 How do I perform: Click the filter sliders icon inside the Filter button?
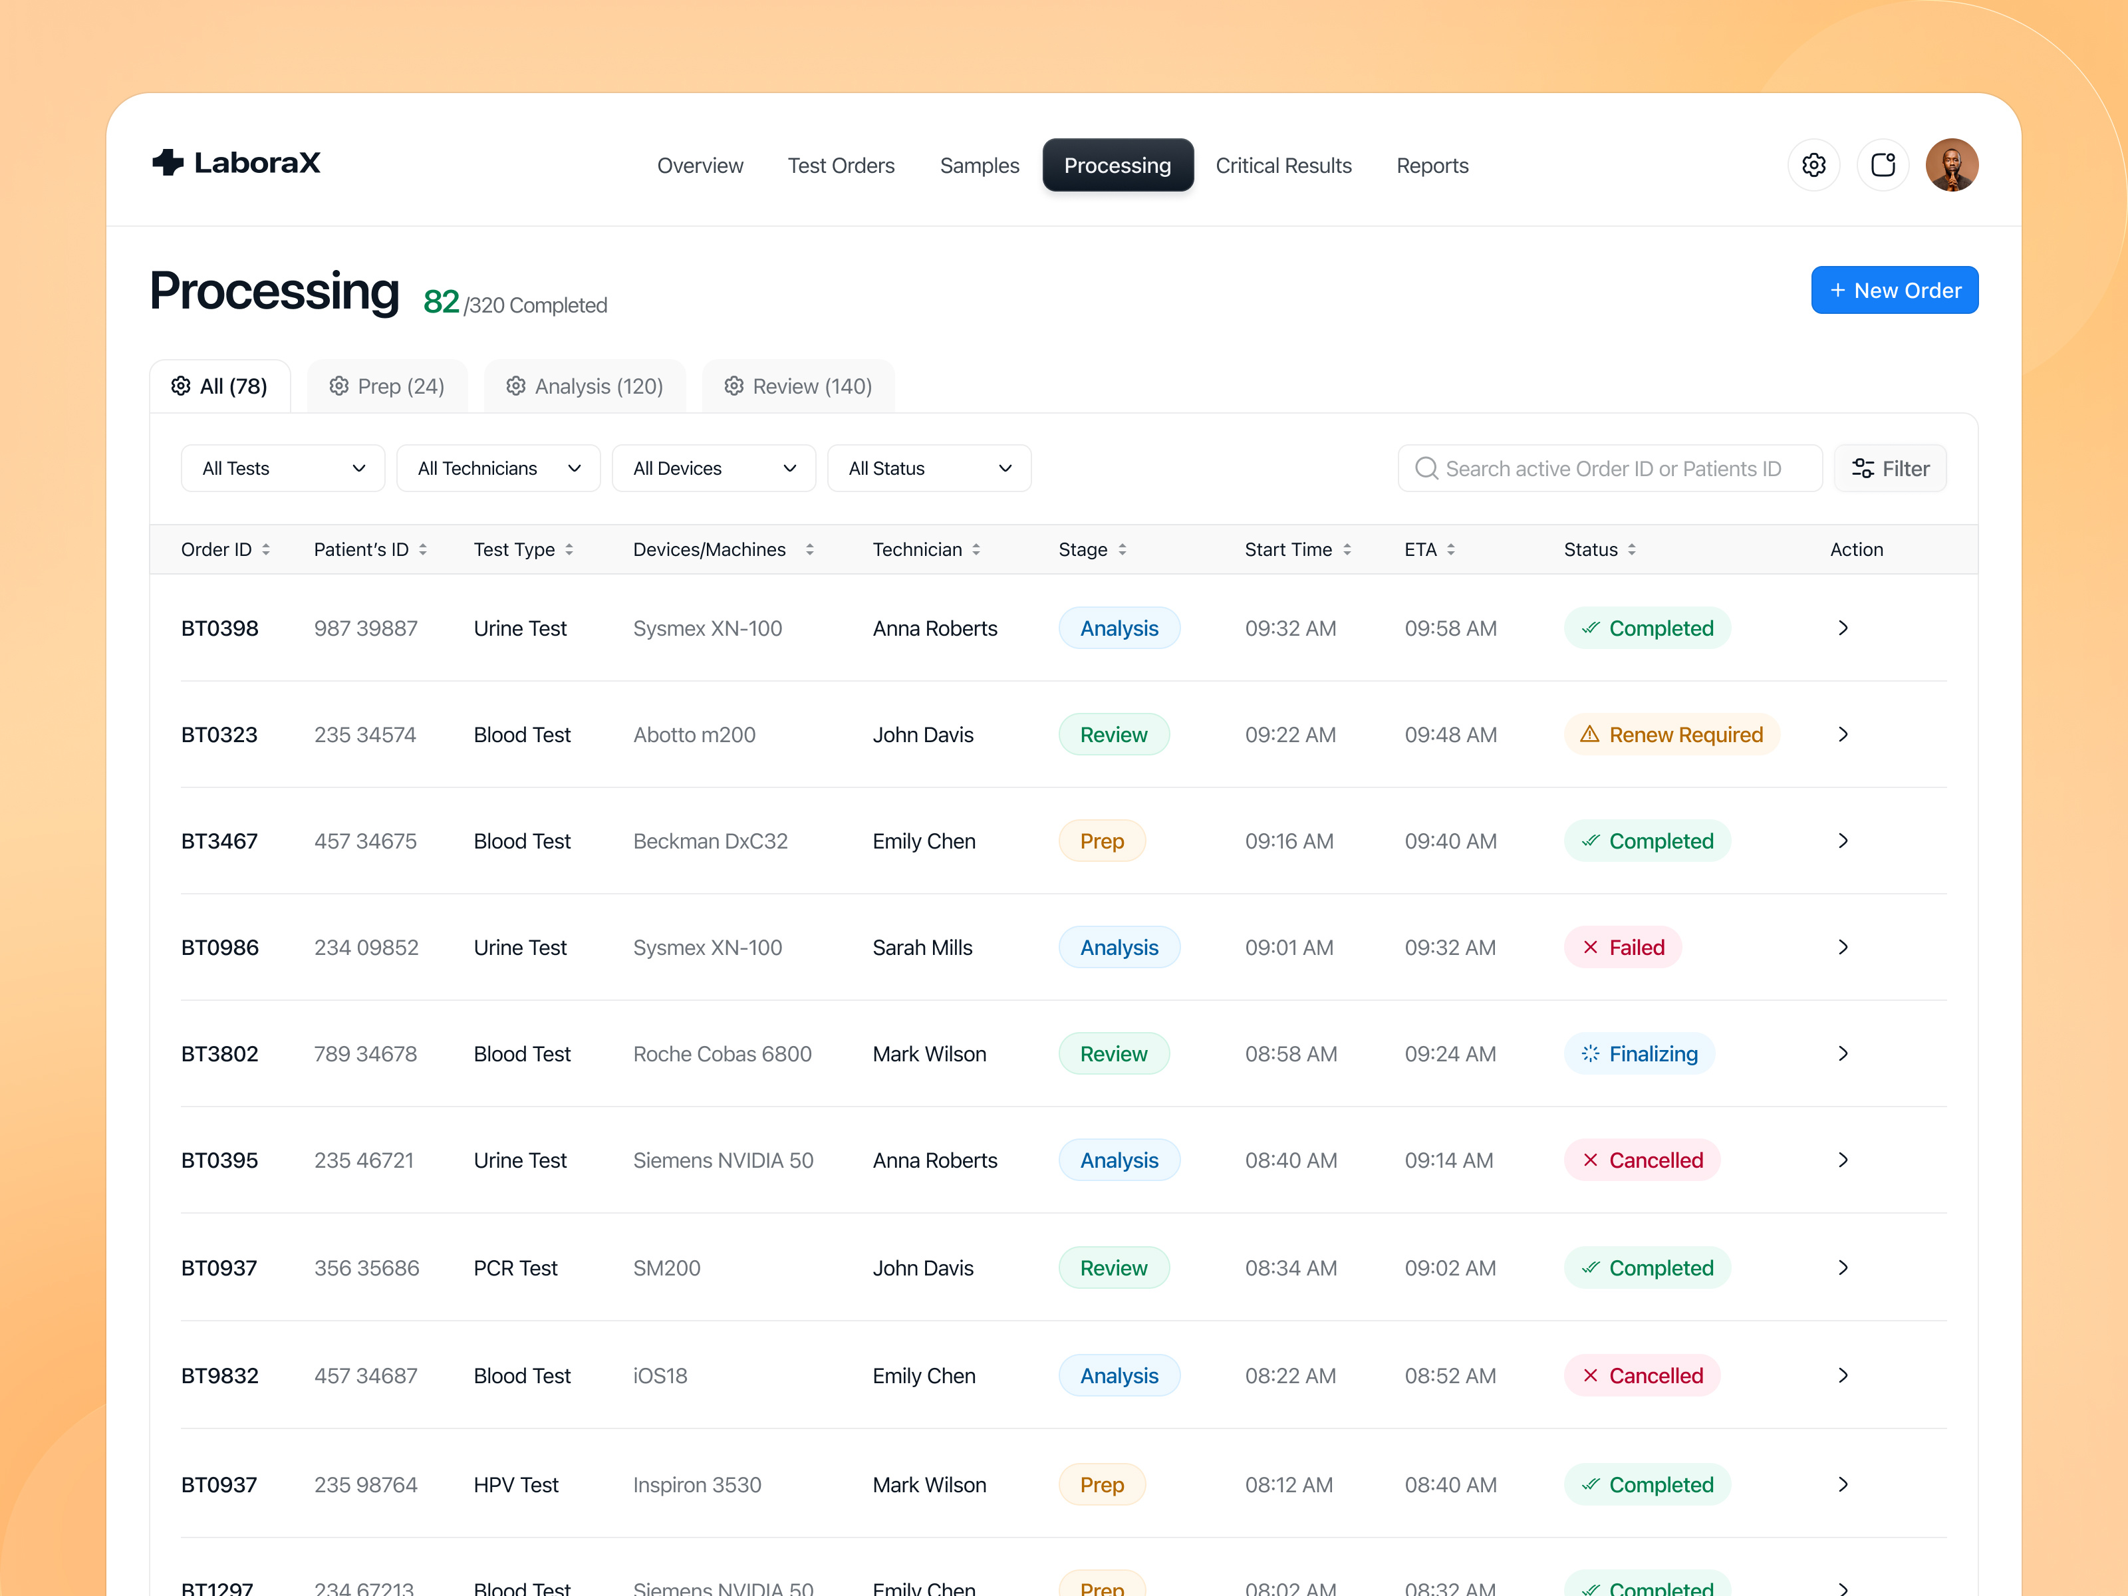(1863, 469)
